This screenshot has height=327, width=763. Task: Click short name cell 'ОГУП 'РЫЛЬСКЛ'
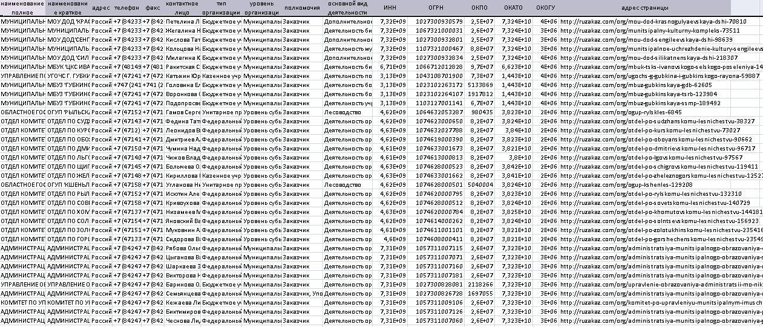[68, 112]
